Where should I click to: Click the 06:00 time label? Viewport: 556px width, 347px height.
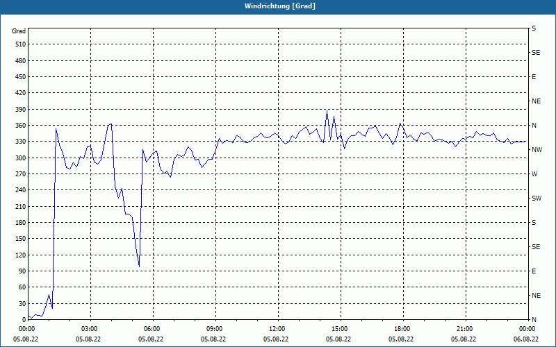153,329
